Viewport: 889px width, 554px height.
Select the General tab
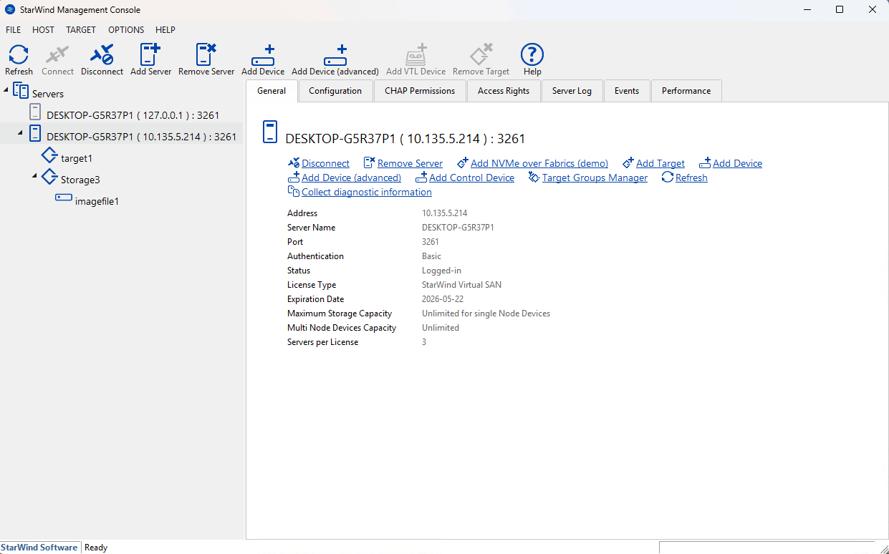(x=271, y=91)
